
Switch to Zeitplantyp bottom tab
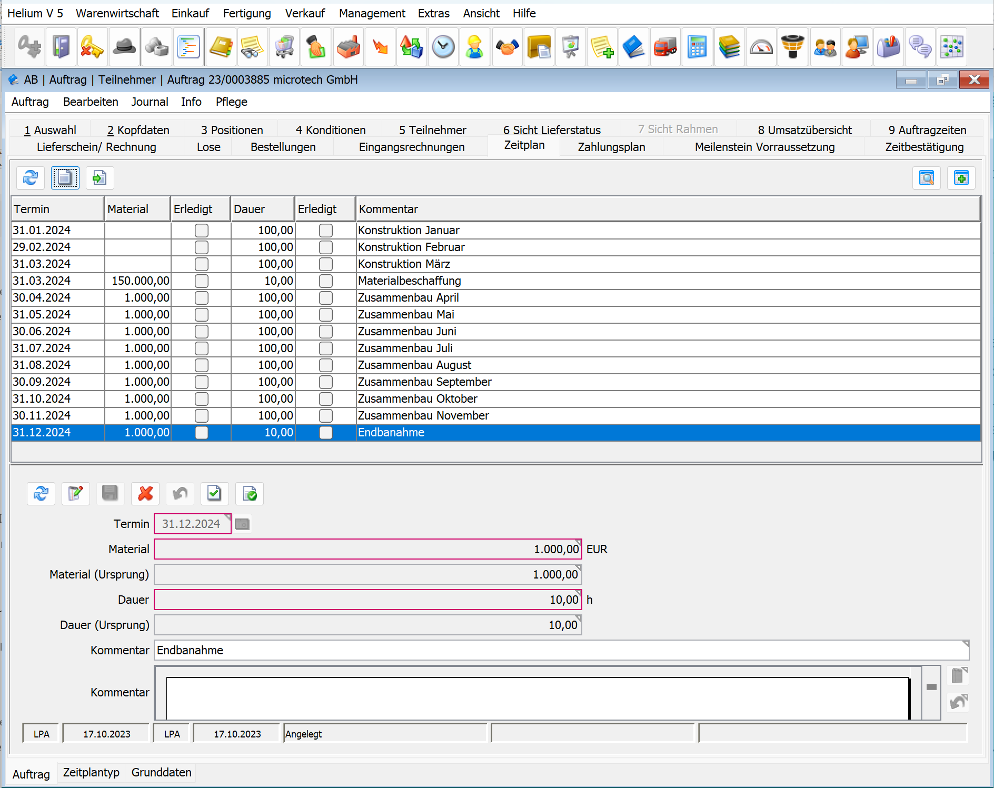pos(91,772)
